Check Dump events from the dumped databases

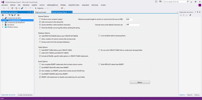click(40, 42)
